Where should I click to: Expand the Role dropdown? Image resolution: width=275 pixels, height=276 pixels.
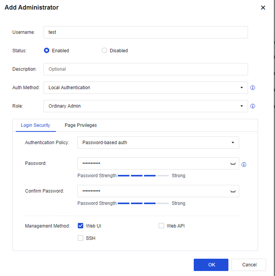pyautogui.click(x=146, y=106)
